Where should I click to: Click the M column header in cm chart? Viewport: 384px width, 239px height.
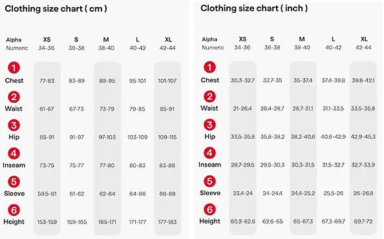106,39
